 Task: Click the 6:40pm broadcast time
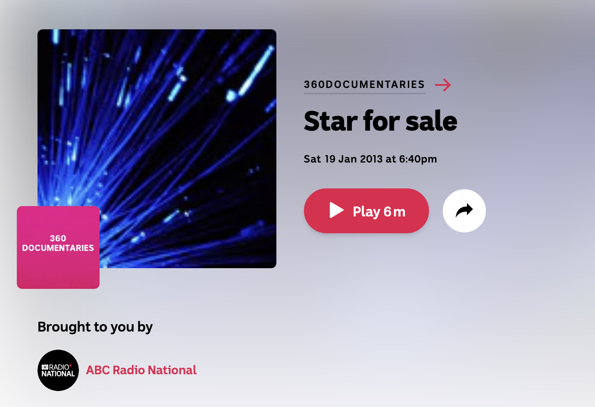[x=418, y=159]
